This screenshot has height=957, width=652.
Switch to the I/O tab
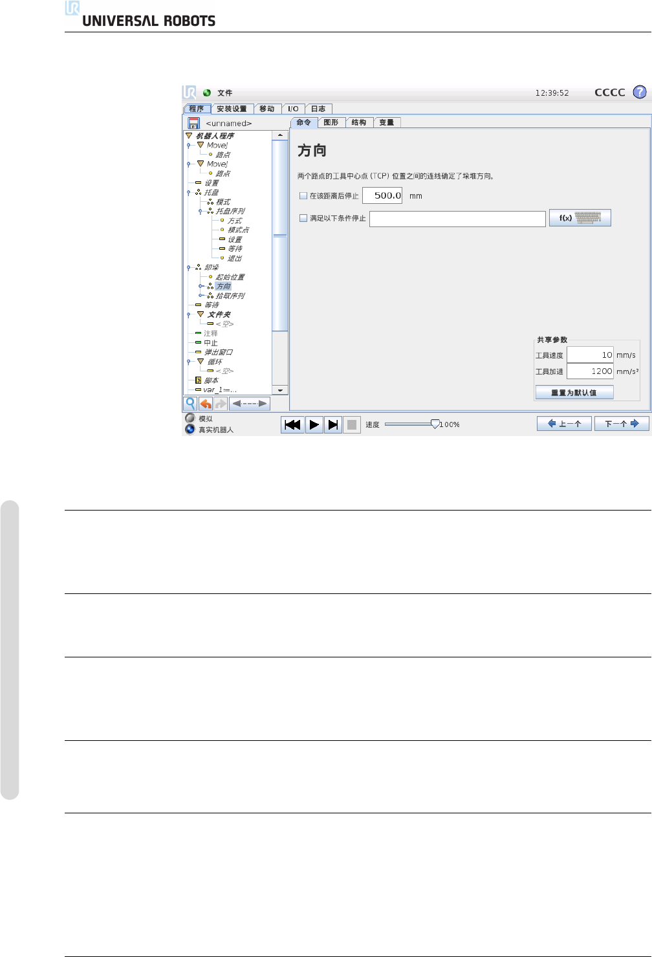click(x=293, y=109)
